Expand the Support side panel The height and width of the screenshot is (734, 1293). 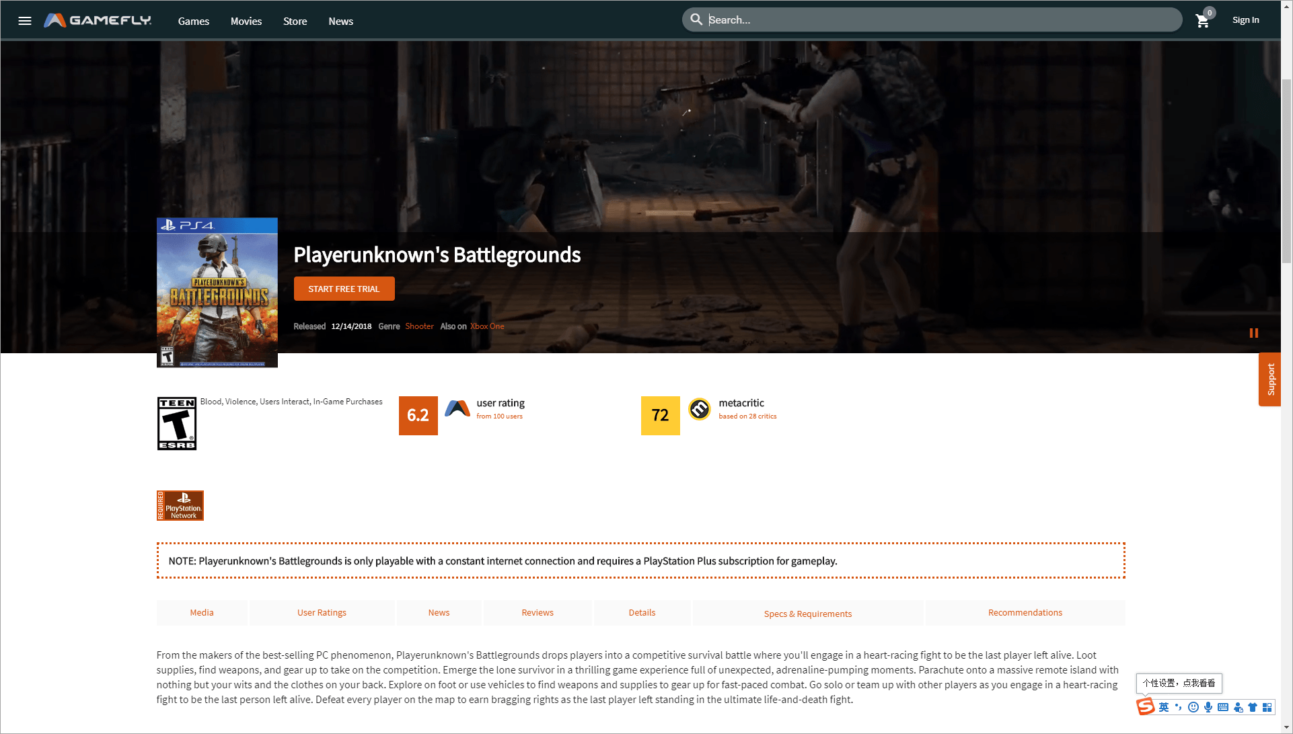1270,379
